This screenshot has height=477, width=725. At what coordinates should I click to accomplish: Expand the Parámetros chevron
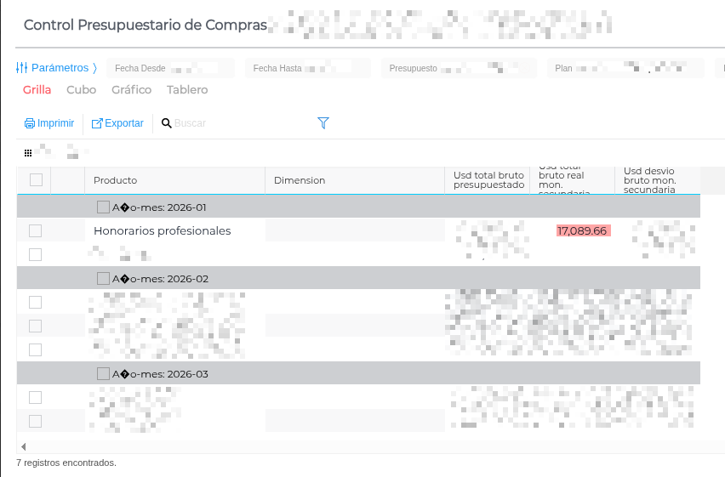(x=94, y=68)
